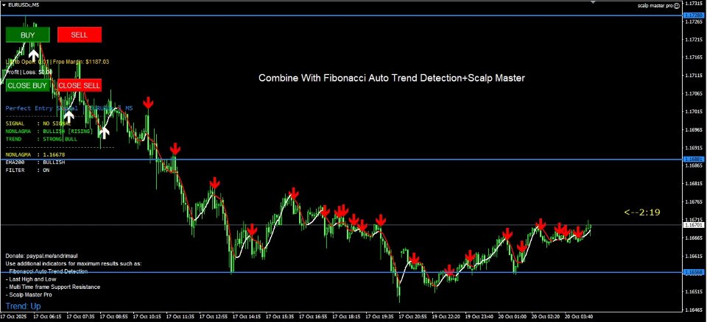Click the 'Donate: paypal.me/andrimaul' text
707x322 pixels.
click(41, 255)
